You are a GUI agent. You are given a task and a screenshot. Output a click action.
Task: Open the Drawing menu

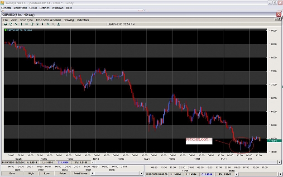[x=68, y=20]
